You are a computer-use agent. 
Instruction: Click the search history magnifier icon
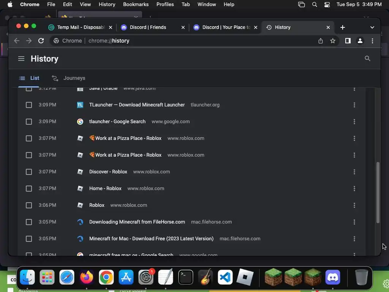coord(367,59)
